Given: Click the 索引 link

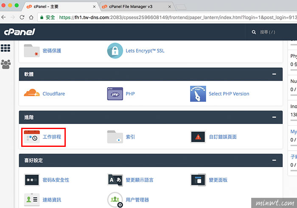Looking at the screenshot, I should (x=130, y=137).
